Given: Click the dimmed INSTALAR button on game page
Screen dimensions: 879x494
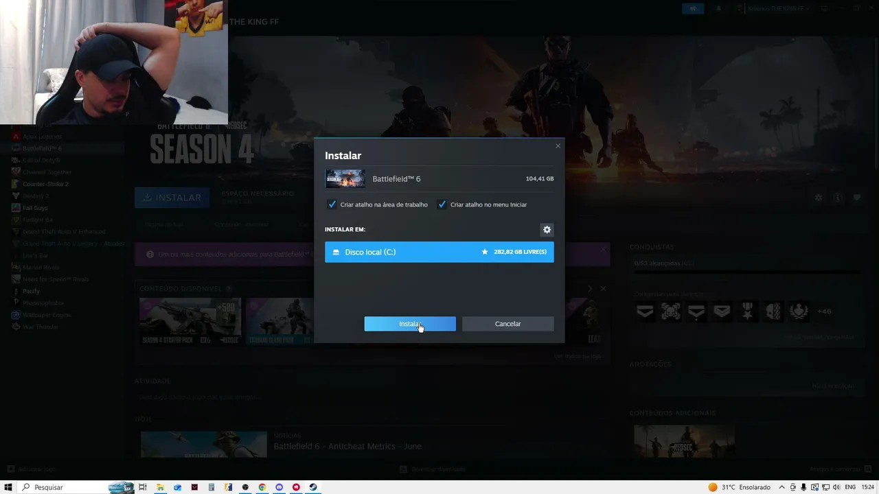Looking at the screenshot, I should pyautogui.click(x=172, y=198).
